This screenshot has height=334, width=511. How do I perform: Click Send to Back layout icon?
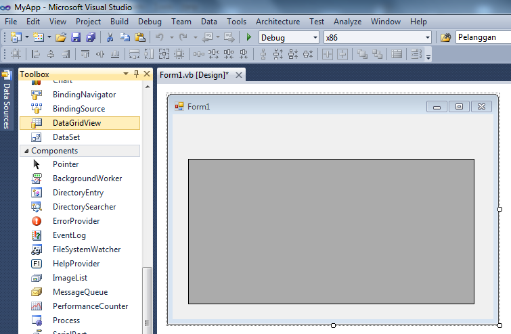pos(377,54)
